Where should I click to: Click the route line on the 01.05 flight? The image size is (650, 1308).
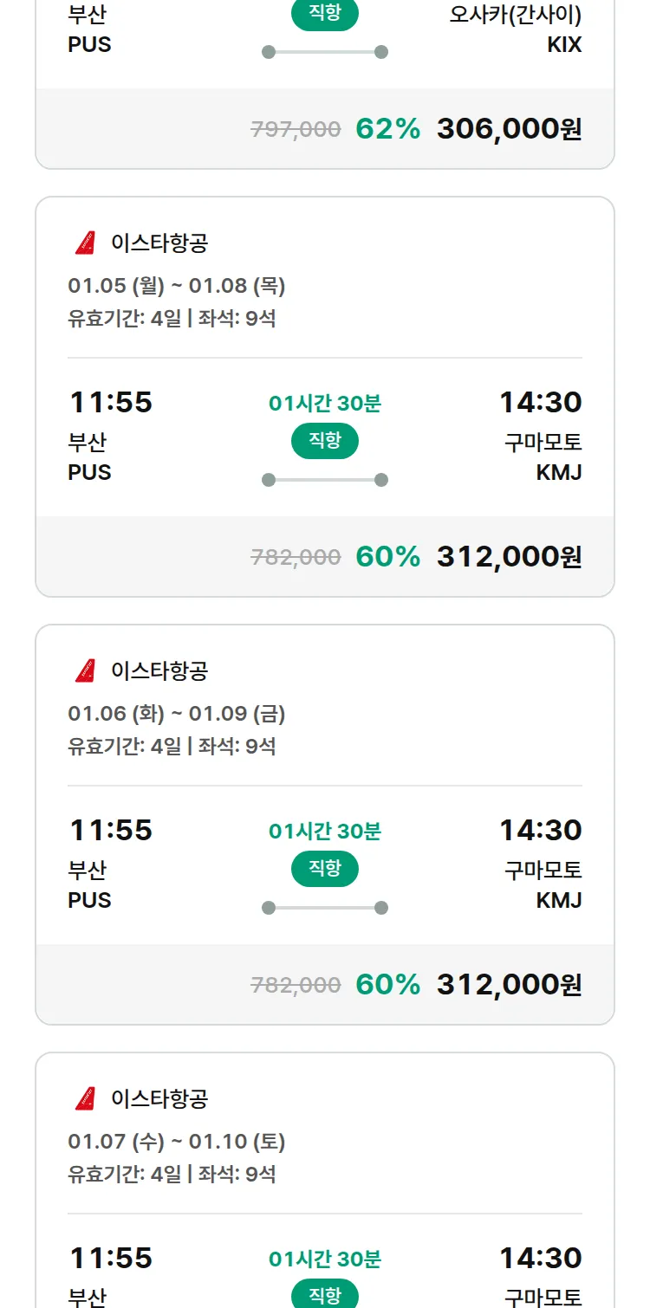(x=325, y=480)
